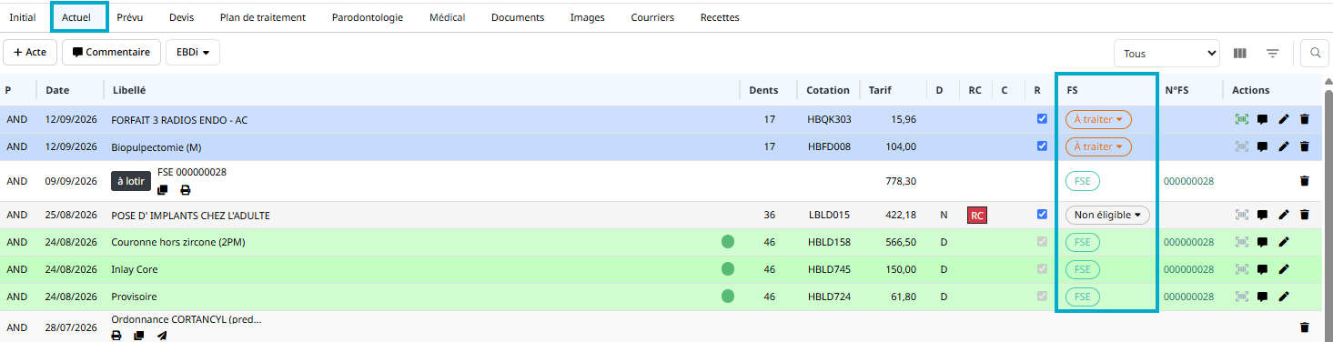1333x342 pixels.
Task: Open the Plan de traitement tab
Action: (x=263, y=17)
